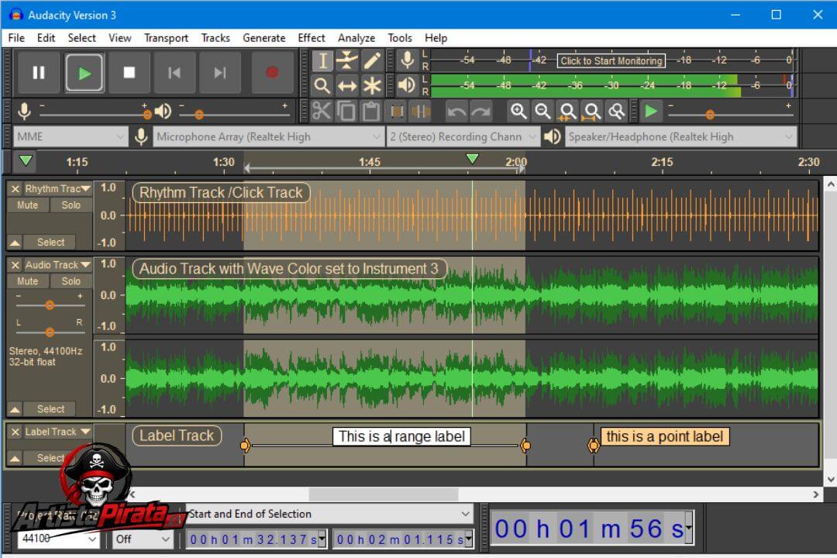Fit project to width

click(x=592, y=111)
